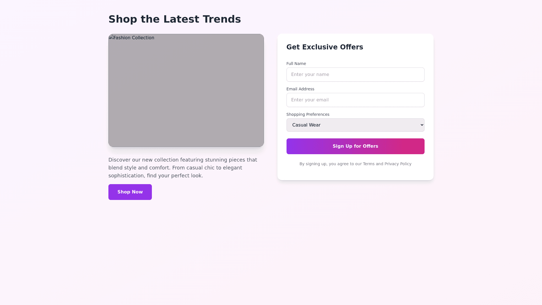Click the Shop Now button
The height and width of the screenshot is (305, 542).
[x=130, y=192]
